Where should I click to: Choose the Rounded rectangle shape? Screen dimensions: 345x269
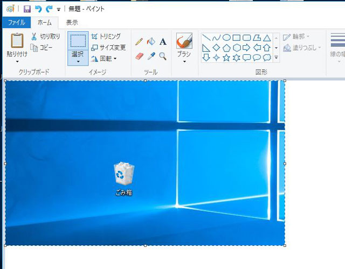[x=247, y=38]
